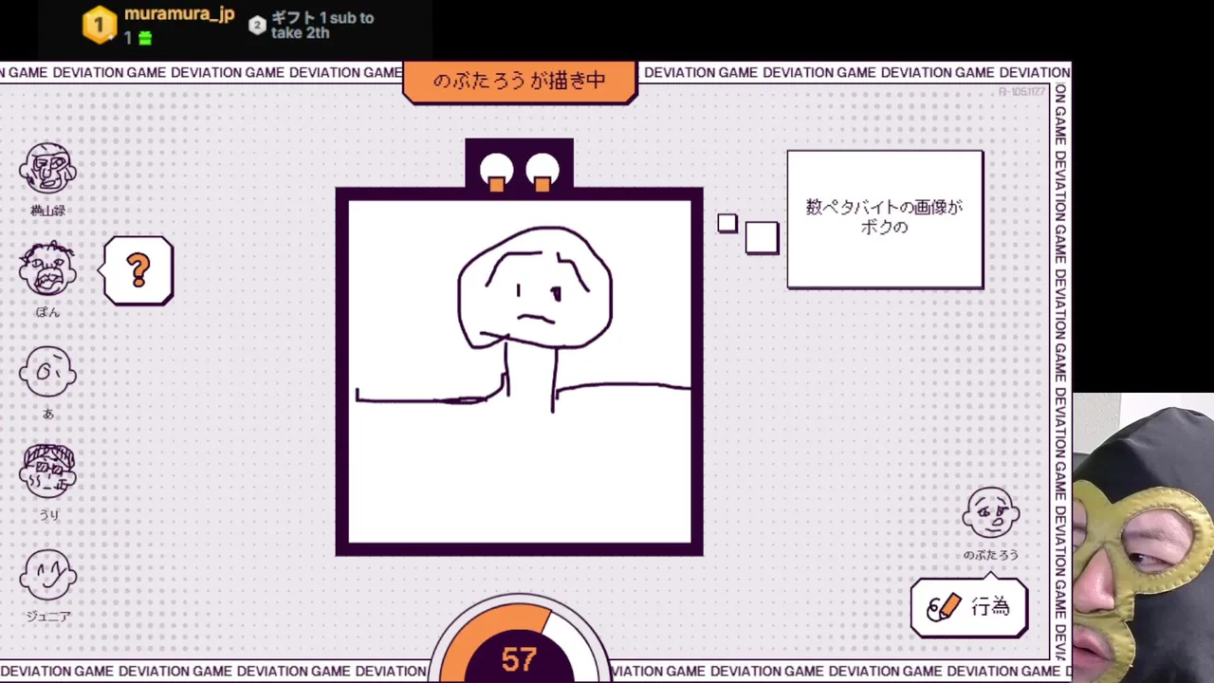This screenshot has height=683, width=1214.
Task: Click the ギフト 1 sub to take 2th text
Action: click(322, 26)
